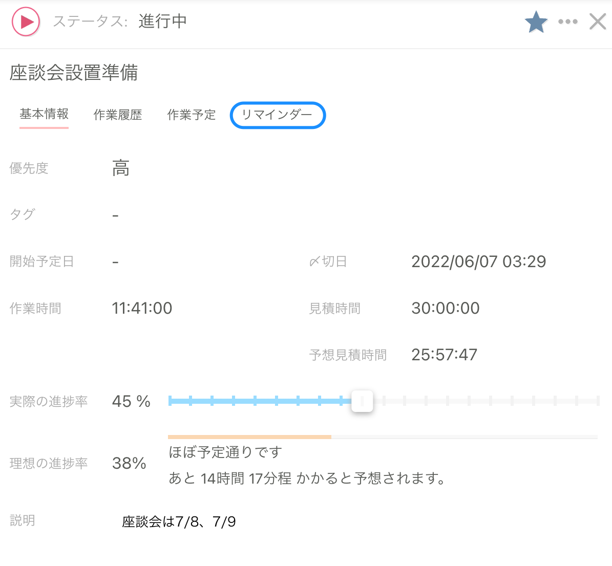Screen dimensions: 612x566
Task: Click the empty タグ field value
Action: tap(116, 215)
